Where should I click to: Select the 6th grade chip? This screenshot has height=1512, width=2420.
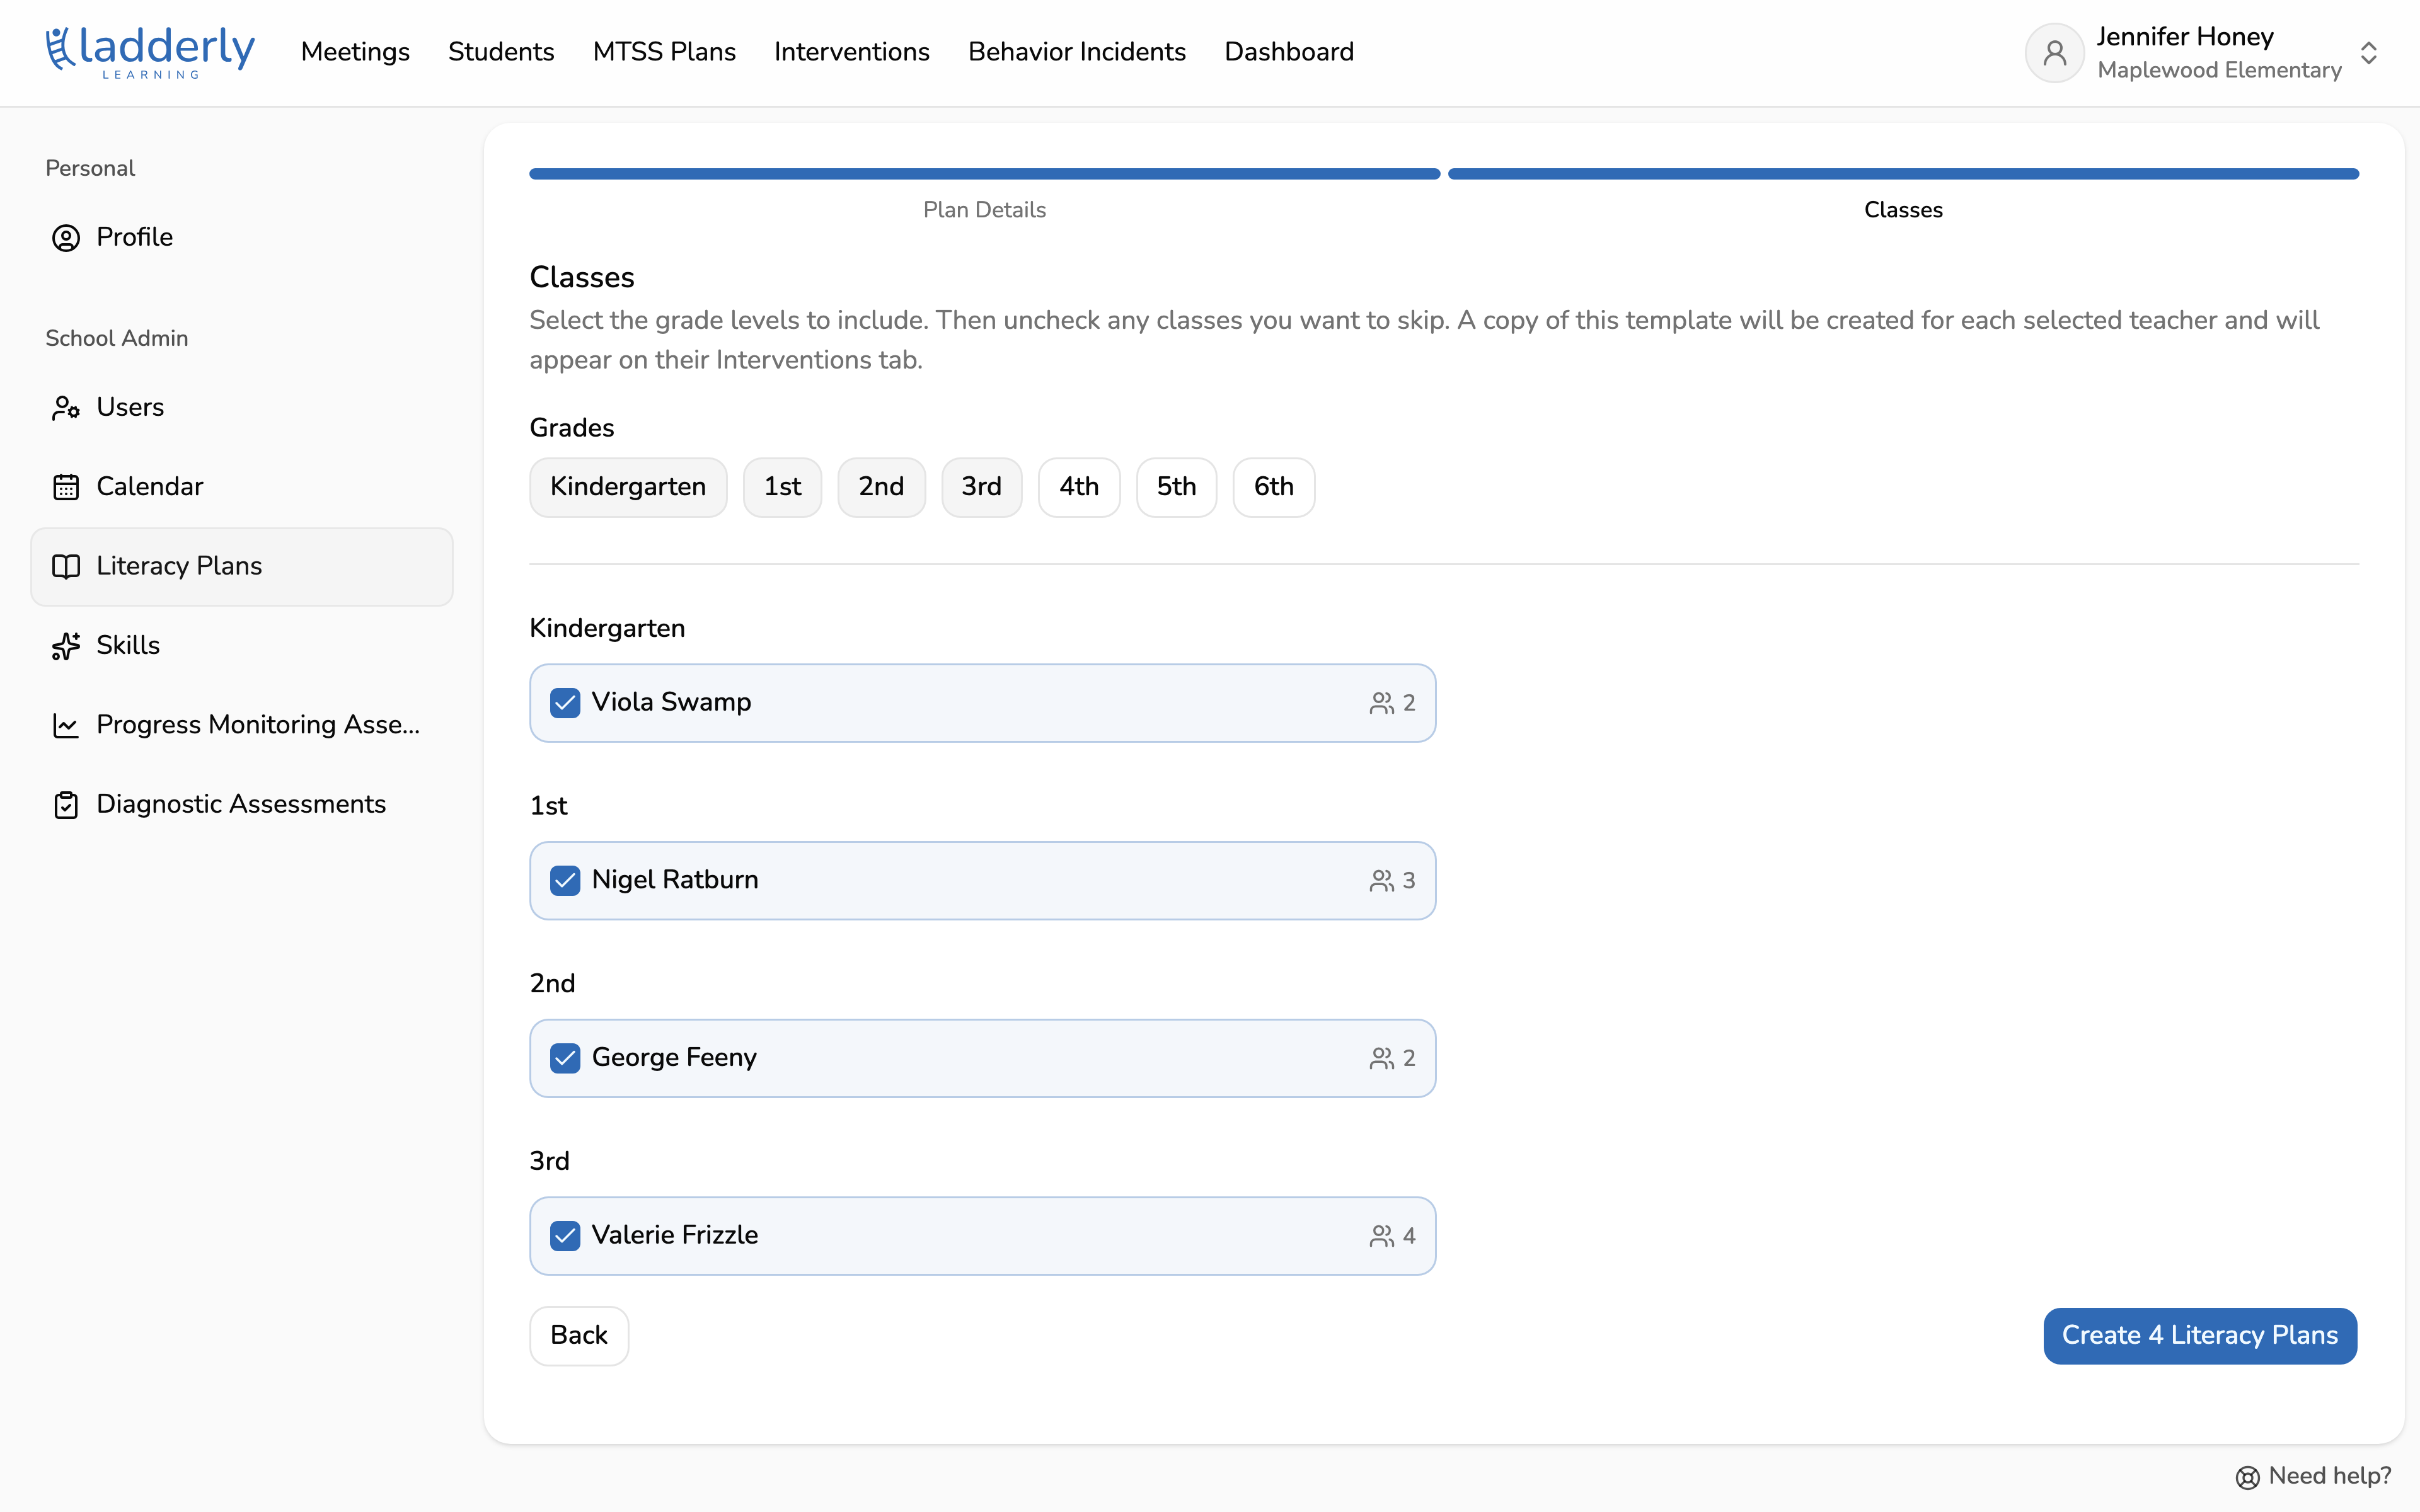point(1274,487)
